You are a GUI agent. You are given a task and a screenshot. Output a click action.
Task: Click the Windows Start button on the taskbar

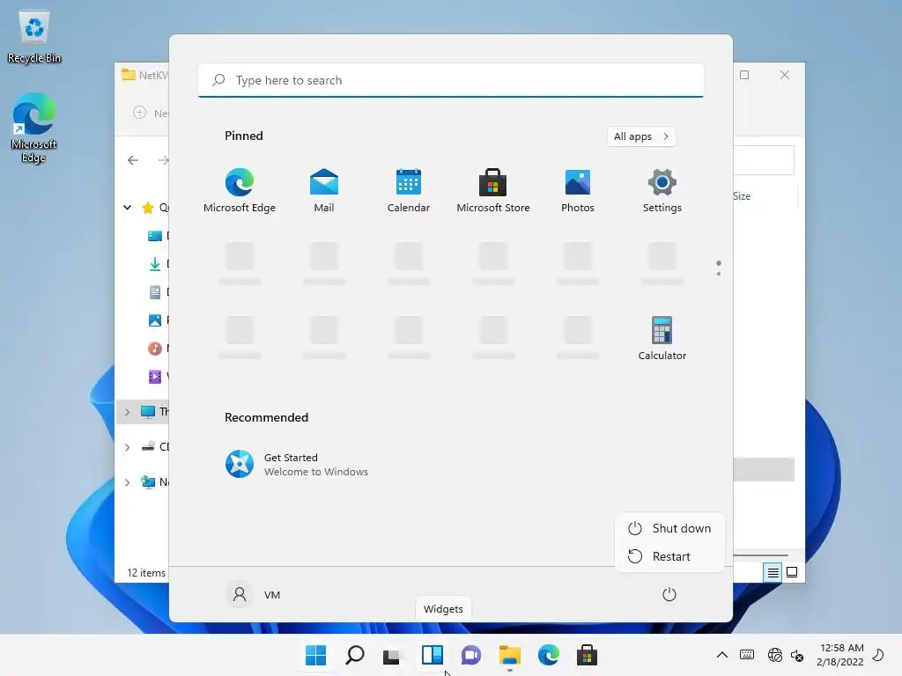[316, 655]
